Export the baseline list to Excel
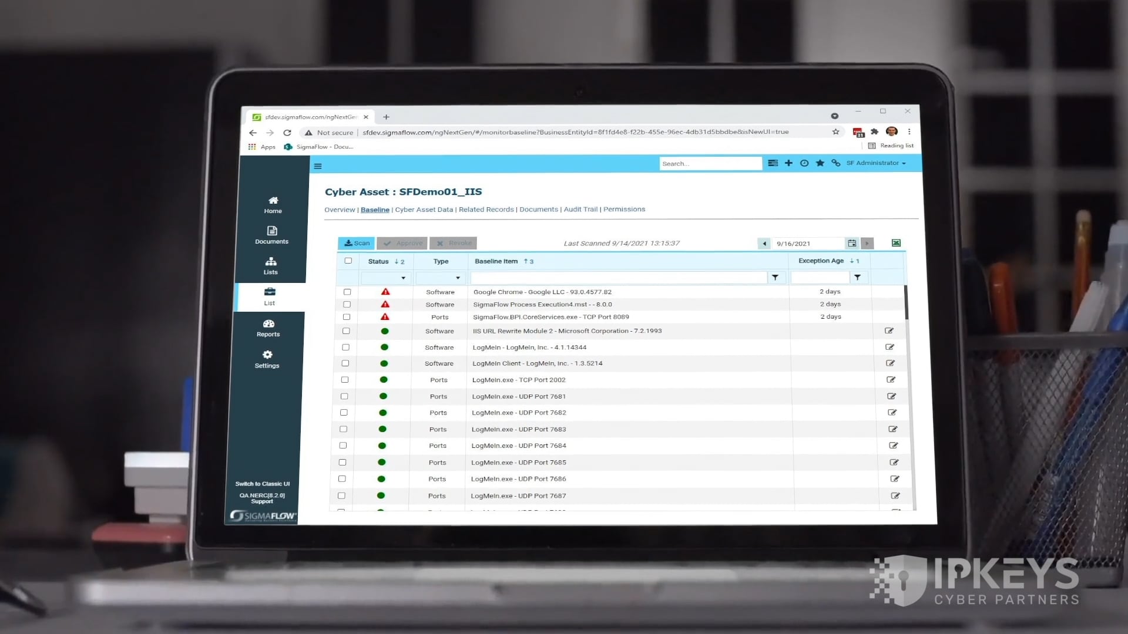 point(895,242)
